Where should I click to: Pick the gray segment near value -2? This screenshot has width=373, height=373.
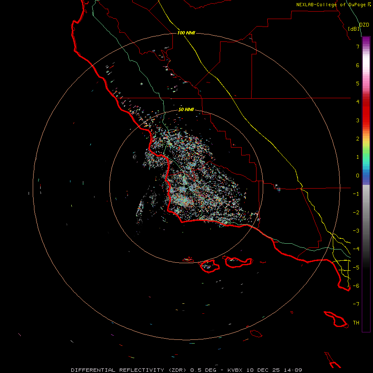[x=366, y=213]
